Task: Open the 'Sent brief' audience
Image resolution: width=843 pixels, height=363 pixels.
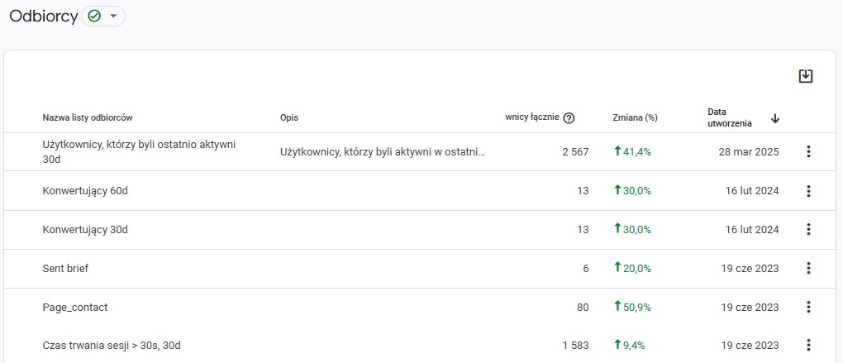Action: [65, 269]
